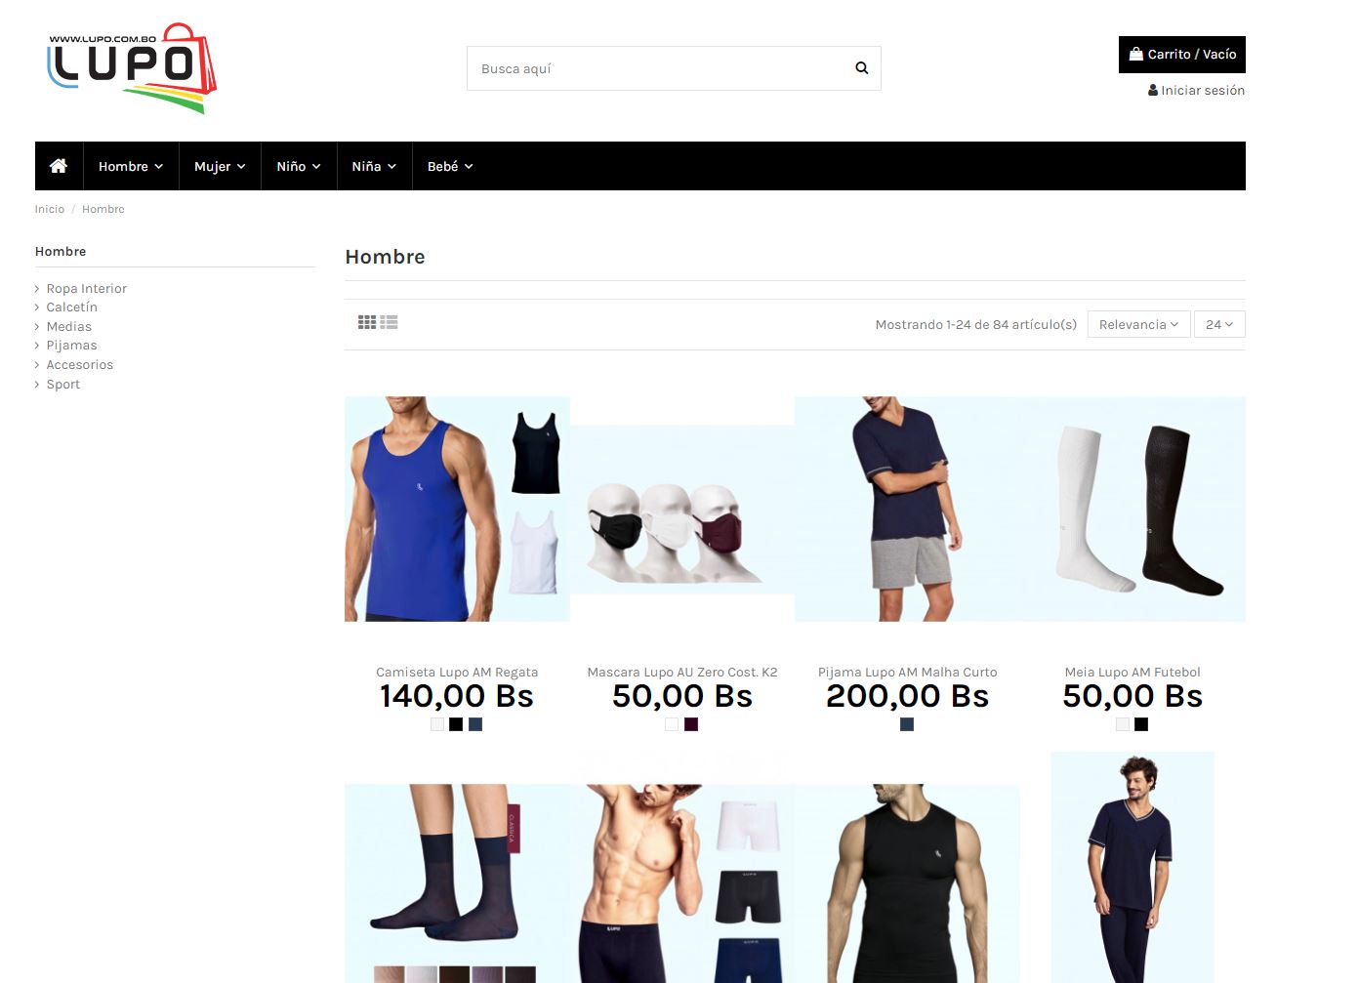The width and height of the screenshot is (1359, 983).
Task: Click Iniciar sesión link
Action: (1196, 90)
